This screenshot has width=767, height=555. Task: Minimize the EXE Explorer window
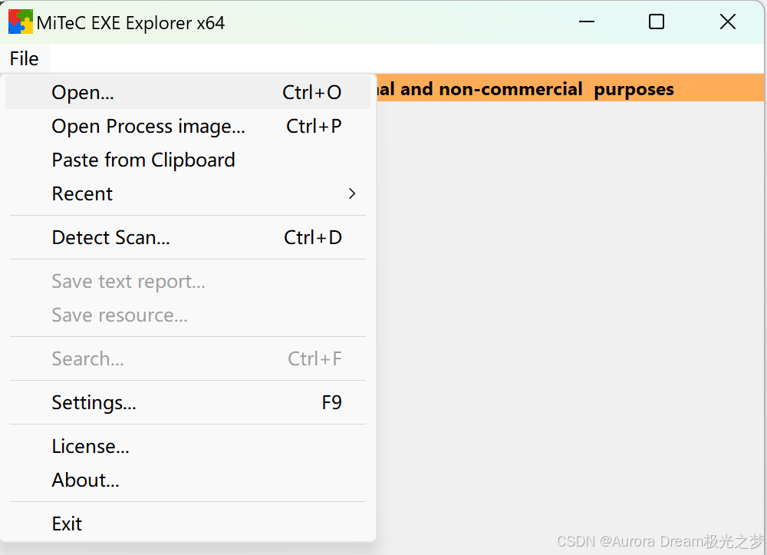(587, 22)
